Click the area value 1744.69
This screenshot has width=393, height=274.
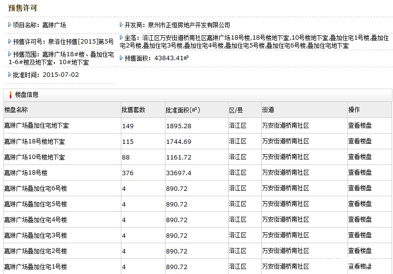pyautogui.click(x=179, y=141)
